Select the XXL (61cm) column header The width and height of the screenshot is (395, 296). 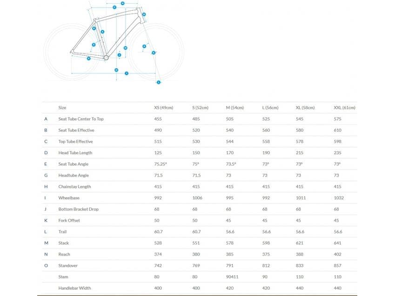[345, 108]
